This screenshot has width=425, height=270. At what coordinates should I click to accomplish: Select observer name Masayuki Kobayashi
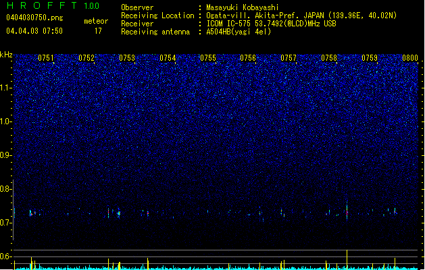point(243,7)
